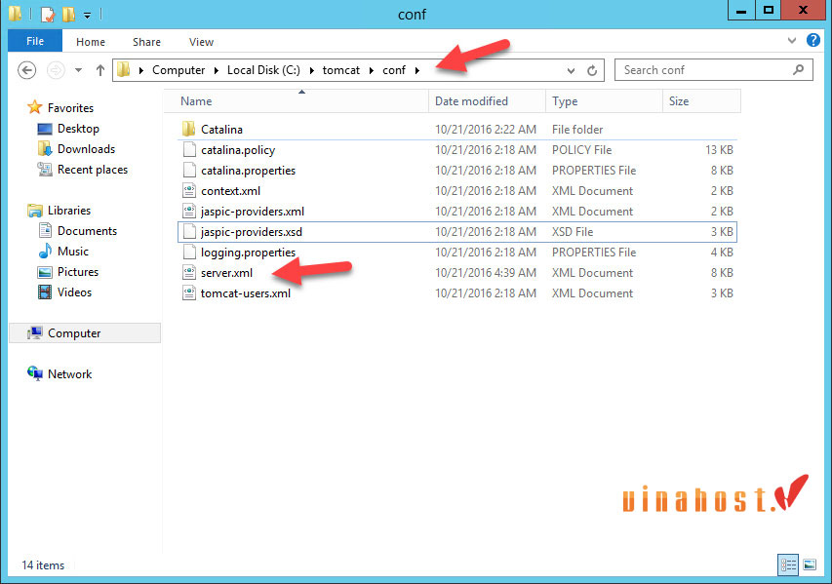The width and height of the screenshot is (832, 584).
Task: Click the XSD File type cell
Action: (x=572, y=232)
